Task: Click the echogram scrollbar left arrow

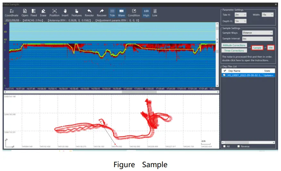Action: point(5,92)
